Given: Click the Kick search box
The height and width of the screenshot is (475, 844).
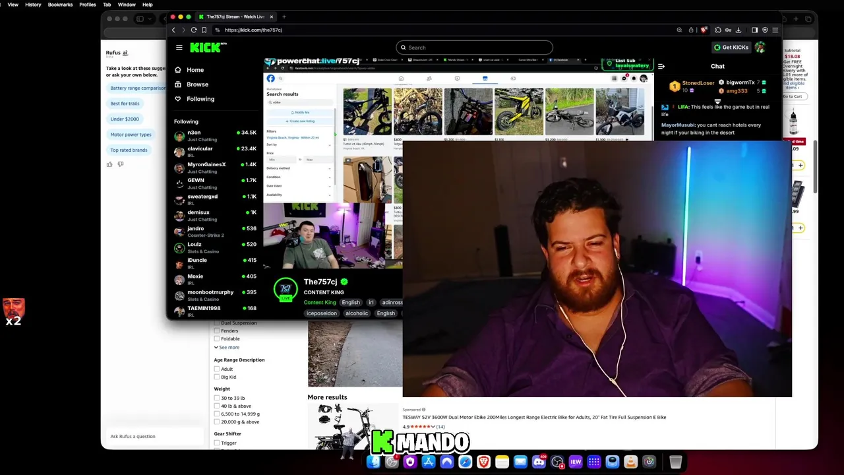Looking at the screenshot, I should 474,47.
